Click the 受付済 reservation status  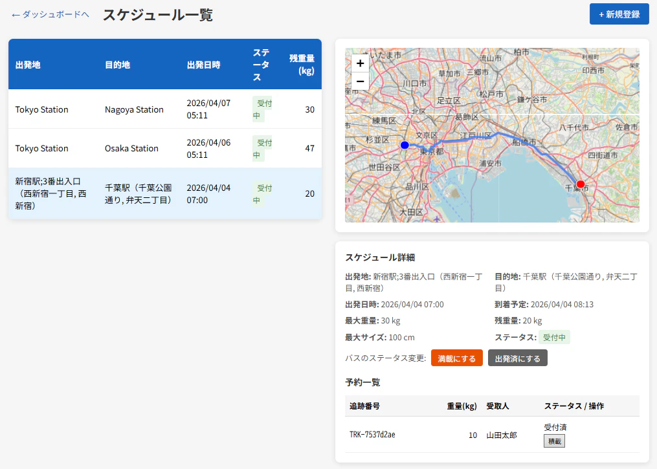(x=555, y=427)
